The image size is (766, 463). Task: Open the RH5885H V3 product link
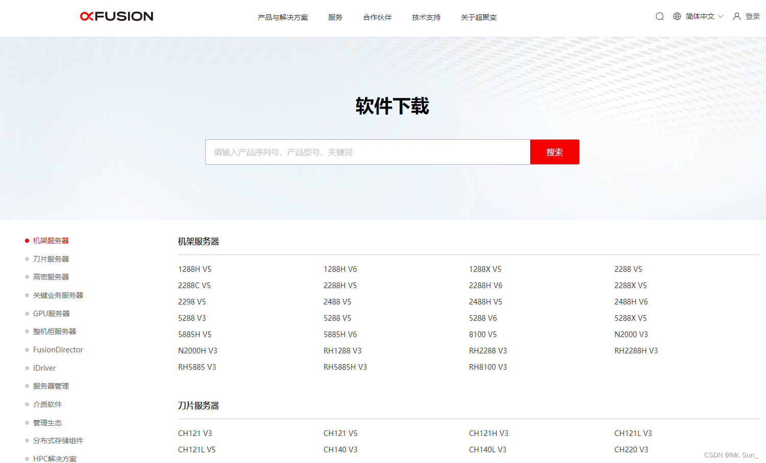click(345, 367)
